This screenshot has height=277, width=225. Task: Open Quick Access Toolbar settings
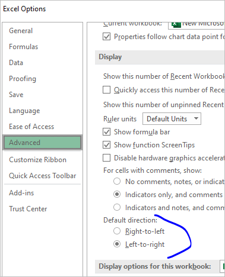(x=43, y=176)
